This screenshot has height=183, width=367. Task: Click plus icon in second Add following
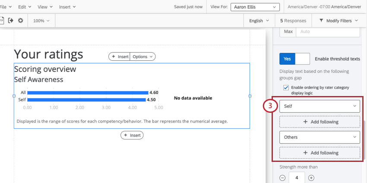click(305, 153)
